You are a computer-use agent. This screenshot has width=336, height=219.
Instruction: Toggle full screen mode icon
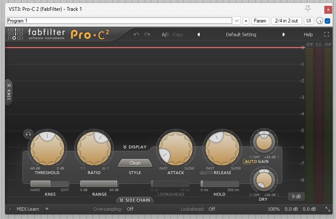[326, 34]
